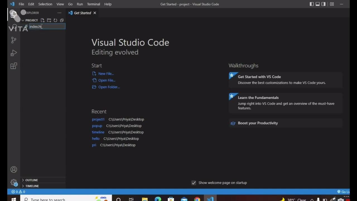The height and width of the screenshot is (201, 357).
Task: Open recent folder timeline
Action: click(x=98, y=132)
